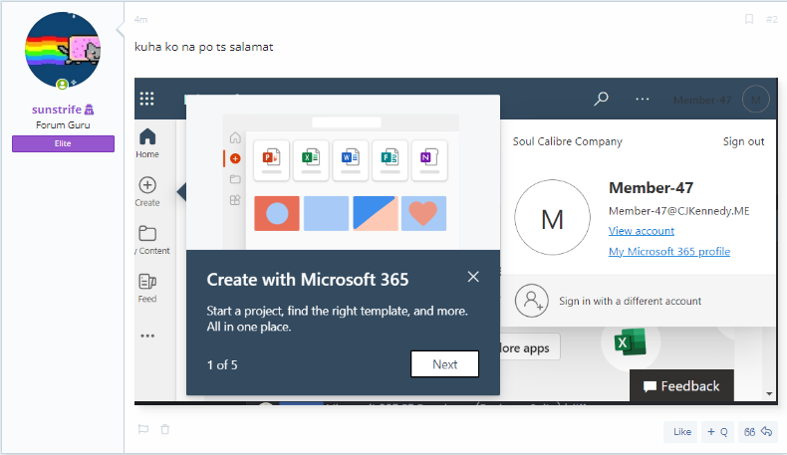Open the sunstrife username link

(57, 110)
